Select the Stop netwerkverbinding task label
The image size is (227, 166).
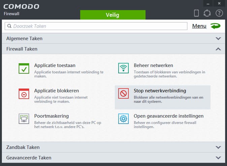tap(160, 91)
